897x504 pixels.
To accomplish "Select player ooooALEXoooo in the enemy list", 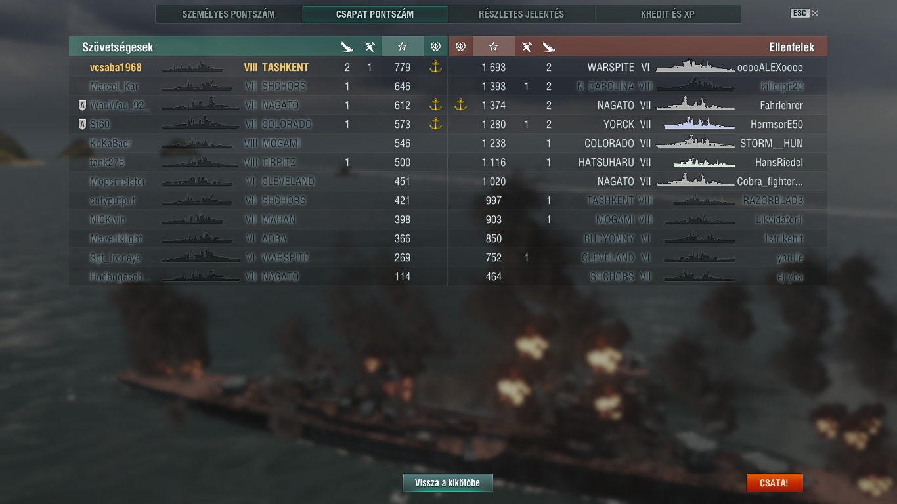I will coord(770,67).
